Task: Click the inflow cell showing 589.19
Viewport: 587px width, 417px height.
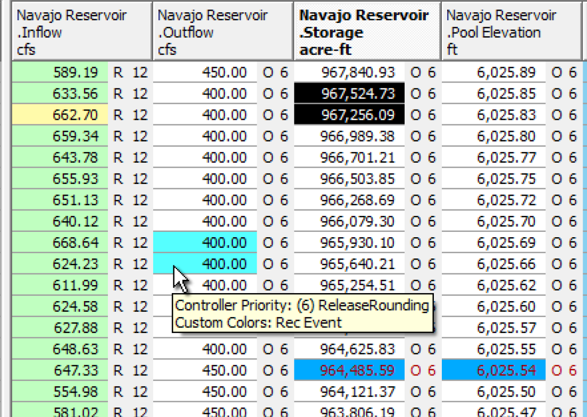Action: point(61,72)
